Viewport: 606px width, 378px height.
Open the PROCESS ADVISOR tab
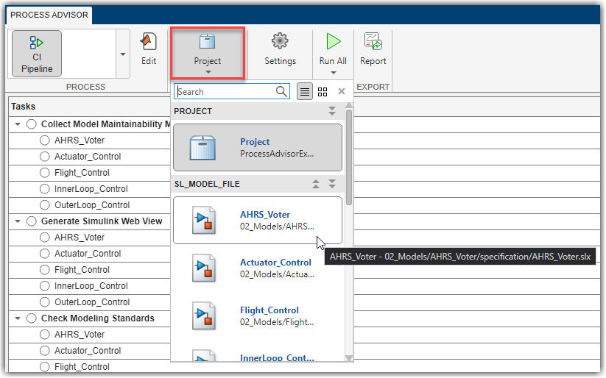pyautogui.click(x=50, y=15)
